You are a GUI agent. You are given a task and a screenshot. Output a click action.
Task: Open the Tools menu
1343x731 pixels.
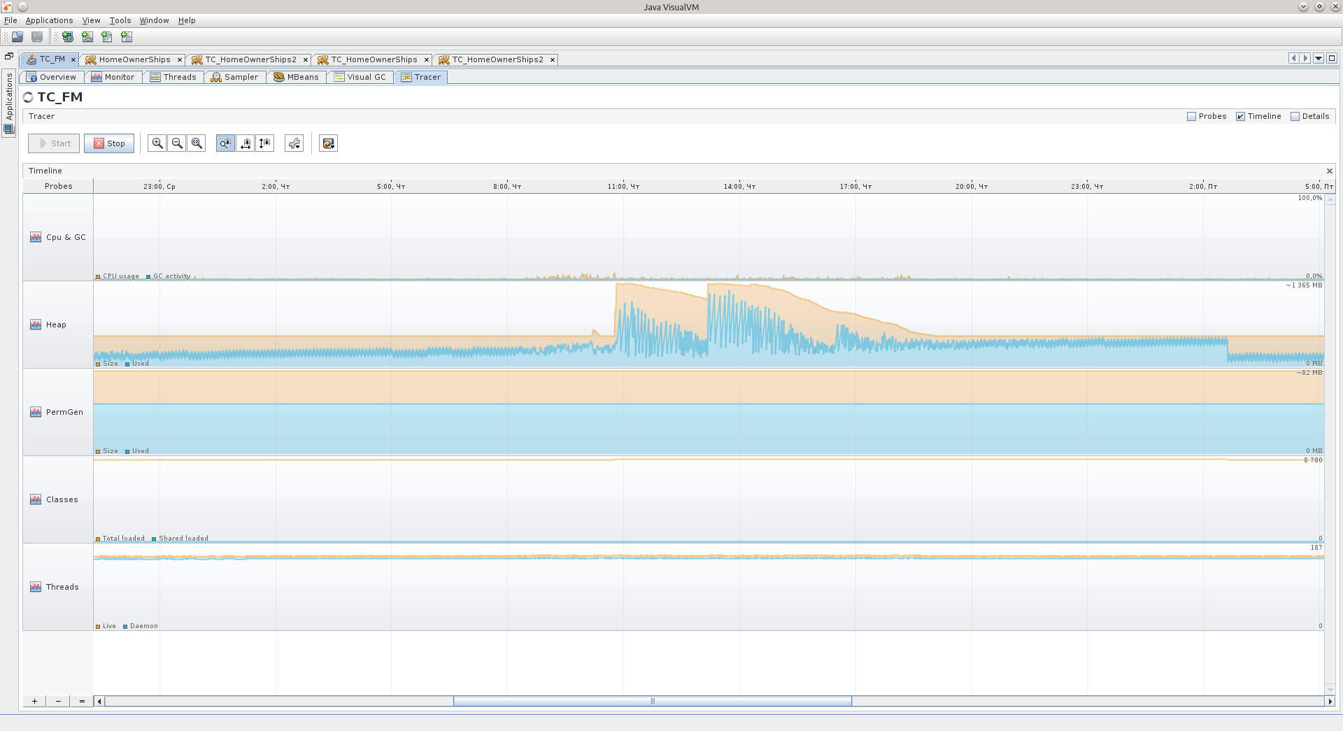tap(120, 20)
